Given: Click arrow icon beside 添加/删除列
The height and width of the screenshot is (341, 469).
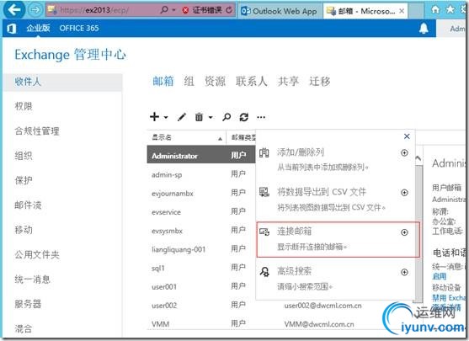Looking at the screenshot, I should tap(404, 153).
